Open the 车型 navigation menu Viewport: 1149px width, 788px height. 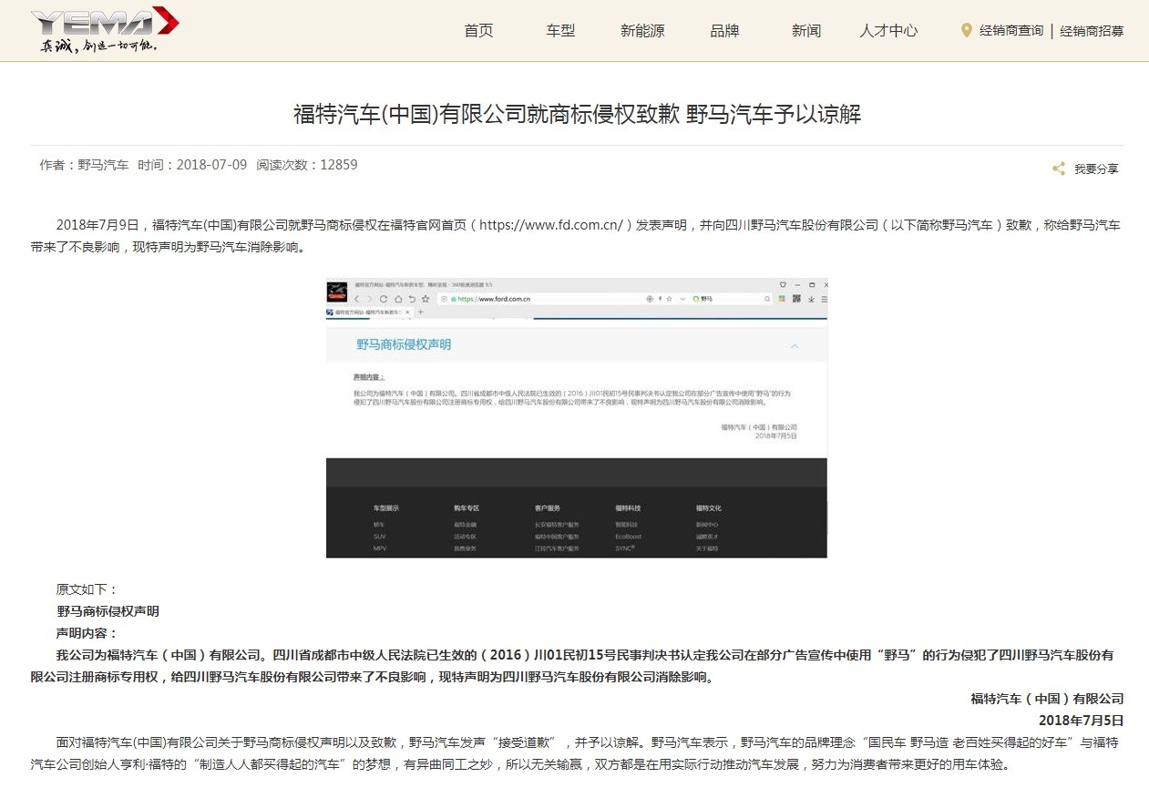click(x=560, y=31)
